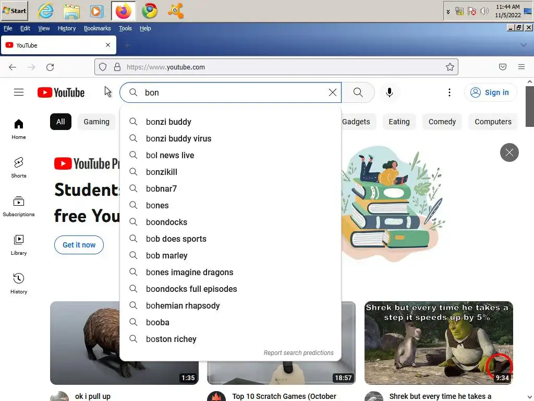
Task: Launch Windows Media Player from taskbar
Action: tap(96, 11)
